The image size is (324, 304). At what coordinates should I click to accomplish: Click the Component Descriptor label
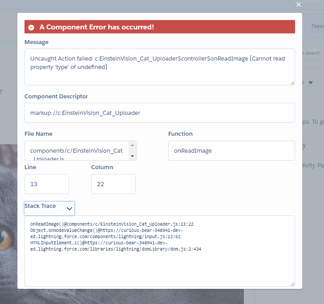coord(56,96)
